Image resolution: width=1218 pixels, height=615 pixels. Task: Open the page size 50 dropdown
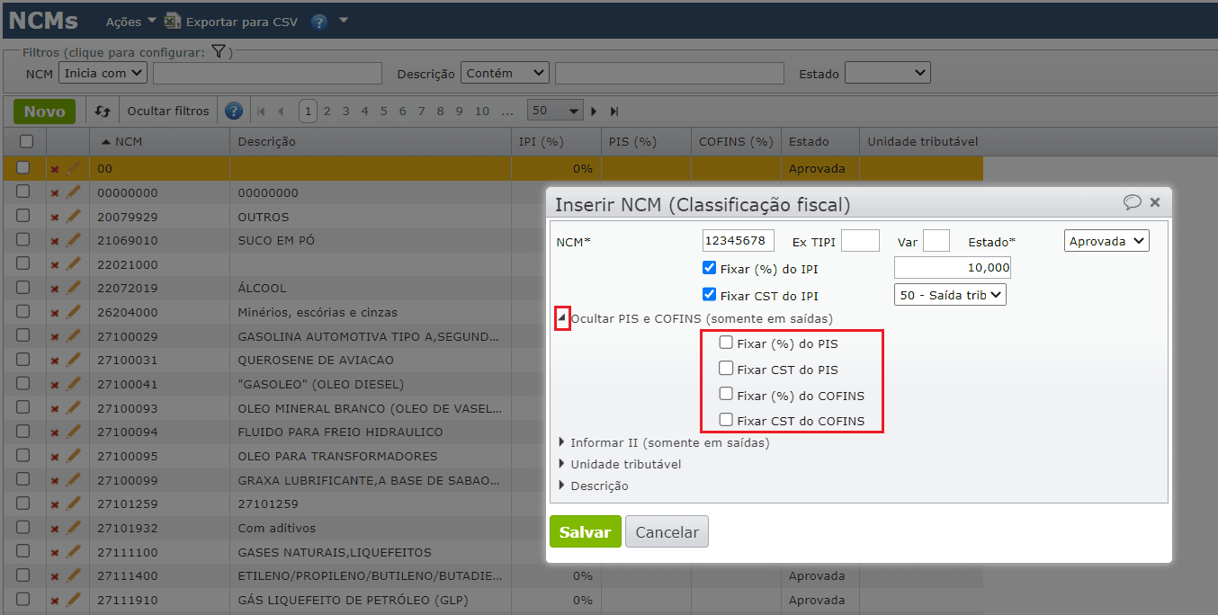(x=555, y=111)
